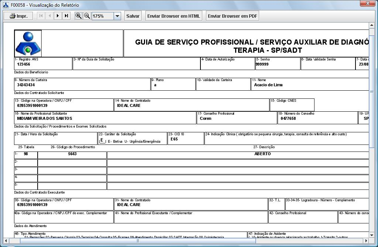
Task: Close the report viewer window
Action: (x=368, y=3)
